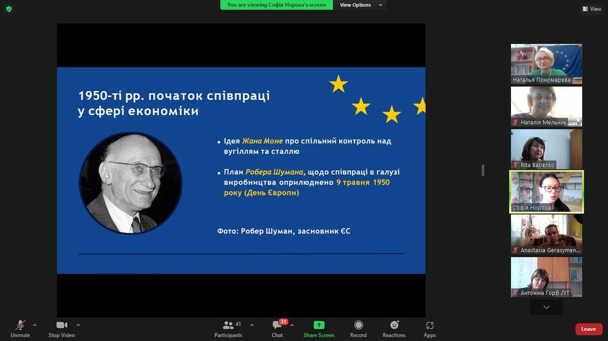608x341 pixels.
Task: Expand audio options arrow beside Unmute
Action: pos(34,325)
